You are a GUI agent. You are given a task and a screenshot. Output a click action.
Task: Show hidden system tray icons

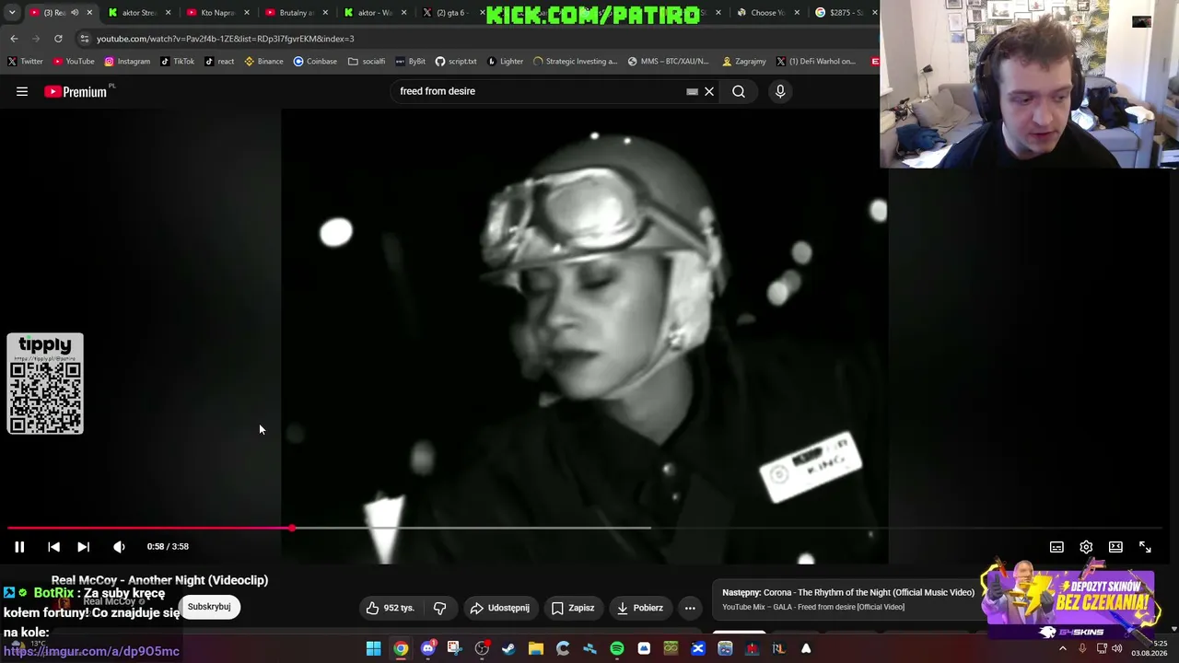(x=1063, y=649)
